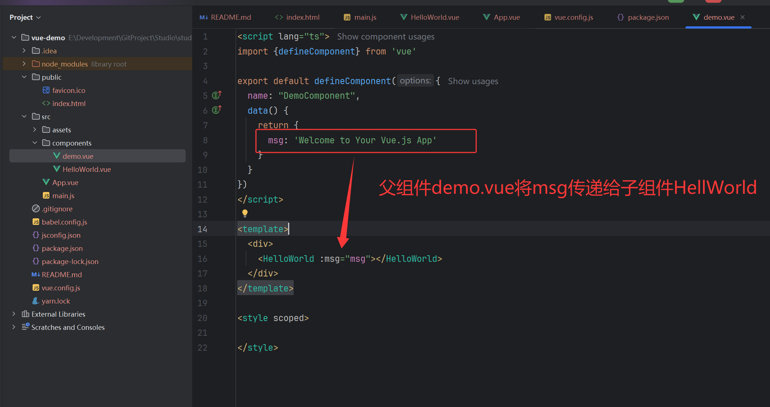Screen dimensions: 770x407
Task: Expand External Libraries node
Action: point(14,314)
